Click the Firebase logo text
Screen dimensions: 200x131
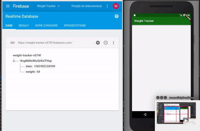21,6
